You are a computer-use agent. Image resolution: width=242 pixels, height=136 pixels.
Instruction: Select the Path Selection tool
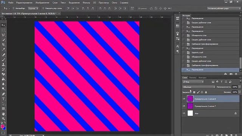click(3, 104)
